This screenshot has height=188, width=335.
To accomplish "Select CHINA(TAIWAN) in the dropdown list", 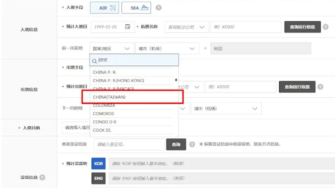I will pyautogui.click(x=109, y=97).
